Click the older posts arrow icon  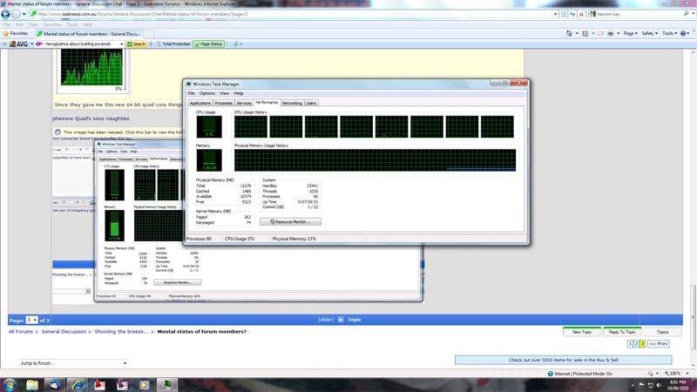click(342, 319)
